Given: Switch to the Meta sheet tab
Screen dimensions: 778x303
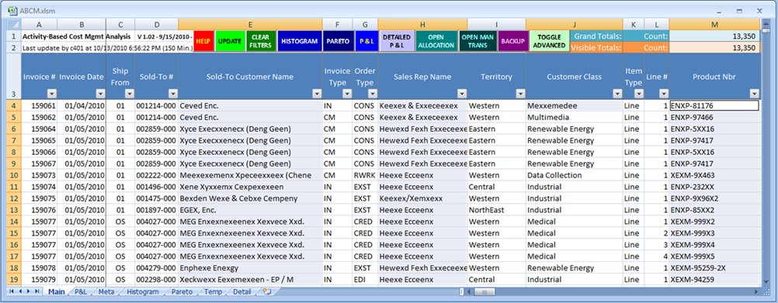Looking at the screenshot, I should (106, 291).
